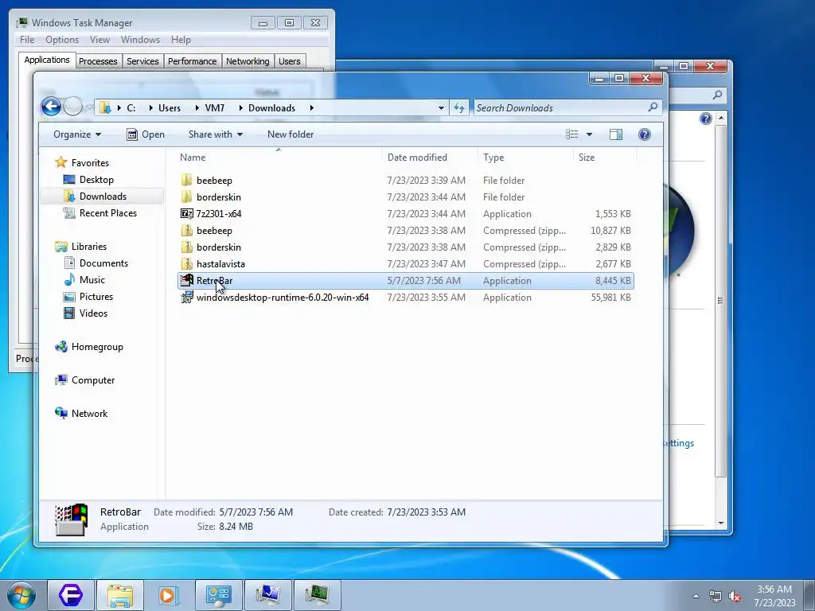
Task: Select the hastalavista zip file icon
Action: 186,264
